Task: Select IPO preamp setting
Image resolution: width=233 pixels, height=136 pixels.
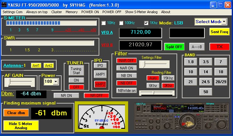Action: [x=100, y=66]
